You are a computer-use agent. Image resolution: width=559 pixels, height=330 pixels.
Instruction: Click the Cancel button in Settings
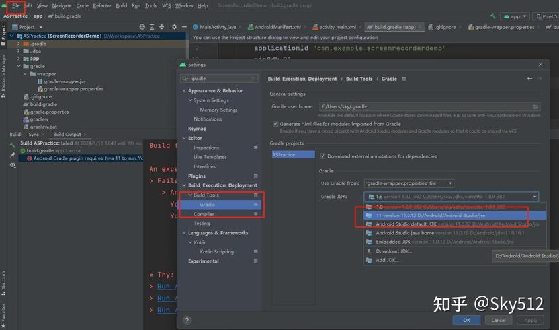coord(499,320)
